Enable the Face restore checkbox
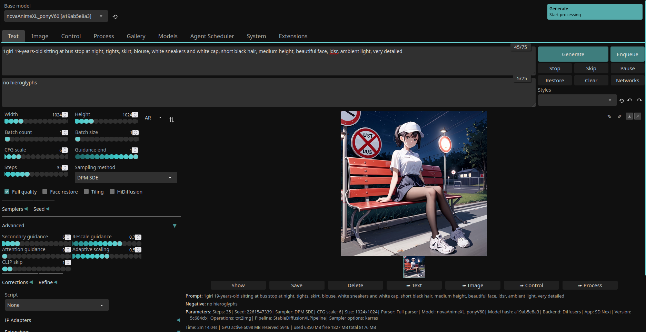 coord(45,191)
